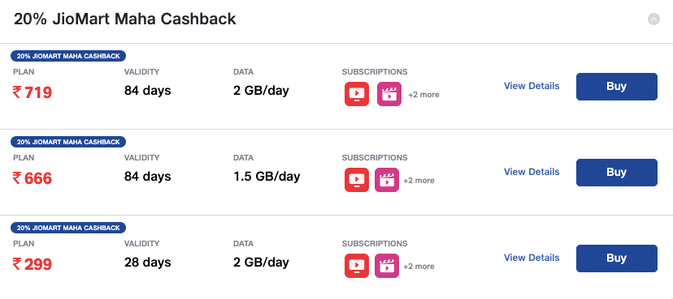This screenshot has width=673, height=299.
Task: Click the pink JioCinema icon in ₹719 plan
Action: pos(389,94)
